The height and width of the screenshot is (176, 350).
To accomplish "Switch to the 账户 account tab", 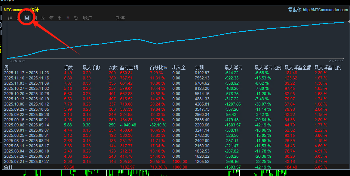I will tap(87, 18).
